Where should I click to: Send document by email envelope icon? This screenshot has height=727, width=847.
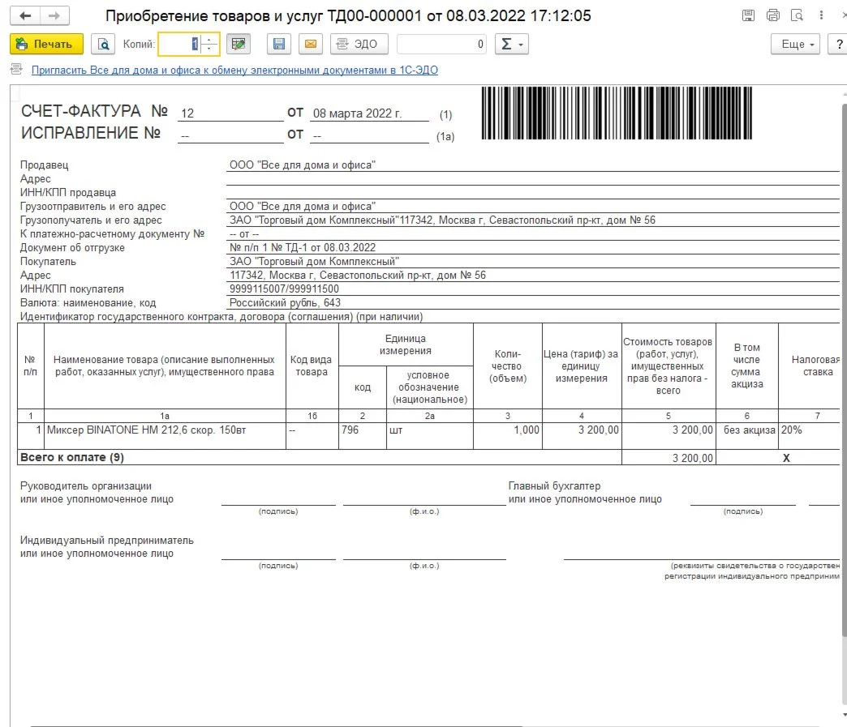point(311,44)
